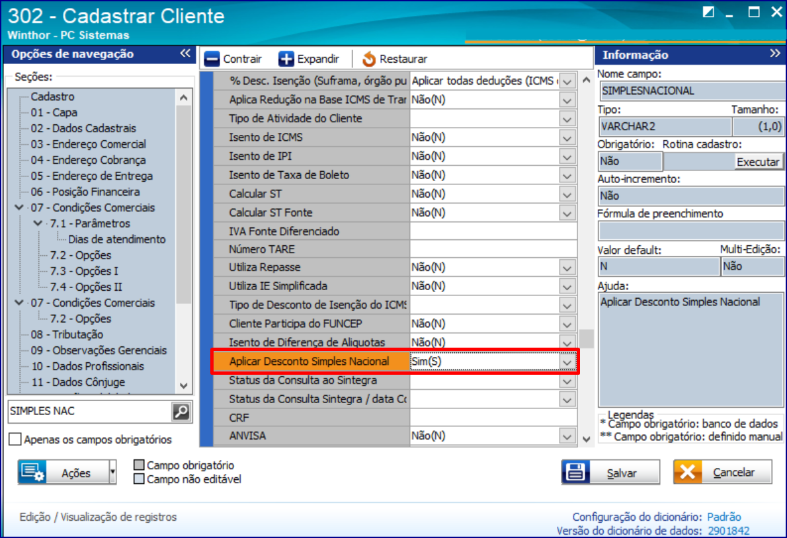This screenshot has height=538, width=787.
Task: Select 01 - Capa section
Action: (x=54, y=112)
